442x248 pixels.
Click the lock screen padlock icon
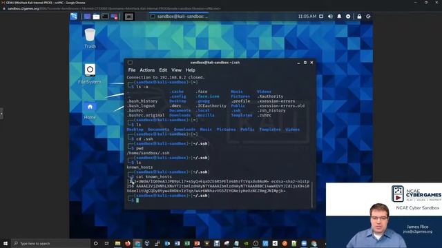coord(359,17)
